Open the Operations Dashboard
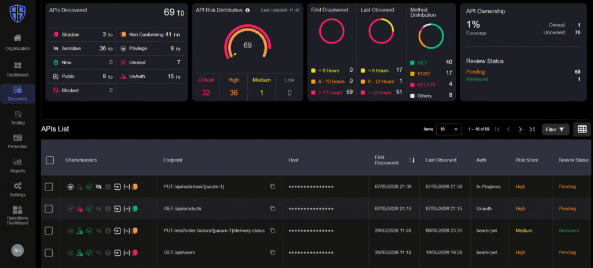 [17, 215]
